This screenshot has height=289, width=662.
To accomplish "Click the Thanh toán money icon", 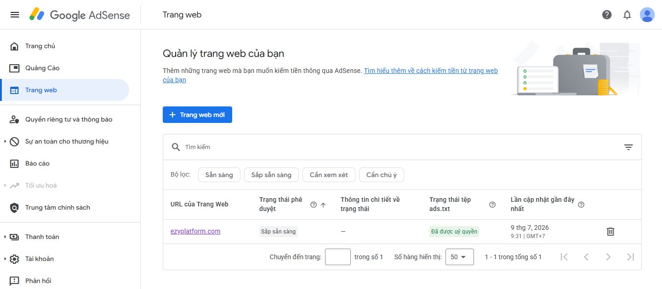I will [14, 237].
